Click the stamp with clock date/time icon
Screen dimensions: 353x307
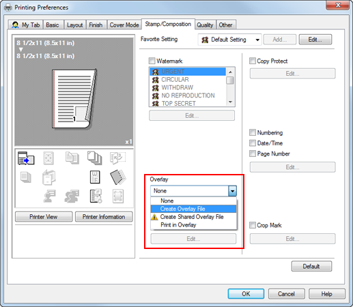pos(96,196)
